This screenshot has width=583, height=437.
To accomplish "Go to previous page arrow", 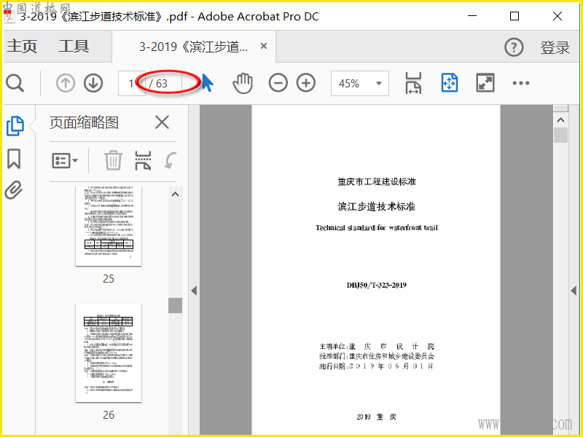I will point(66,83).
